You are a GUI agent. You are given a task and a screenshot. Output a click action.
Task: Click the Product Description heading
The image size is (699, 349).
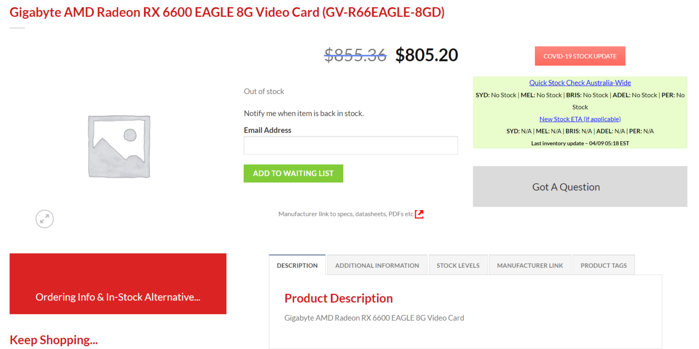(339, 298)
